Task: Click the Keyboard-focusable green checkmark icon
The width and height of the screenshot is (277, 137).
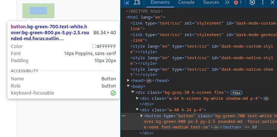Action: point(113,93)
